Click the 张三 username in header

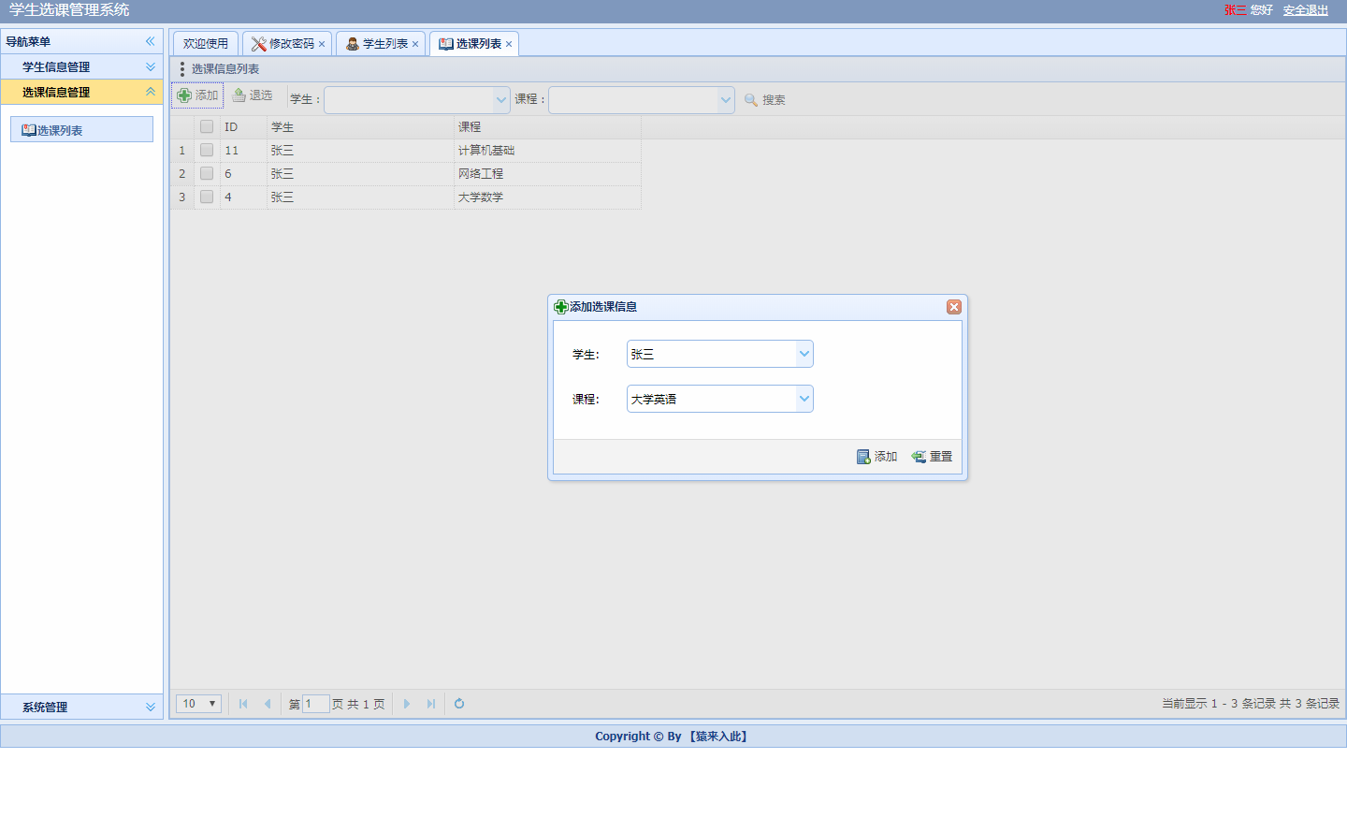[x=1235, y=10]
